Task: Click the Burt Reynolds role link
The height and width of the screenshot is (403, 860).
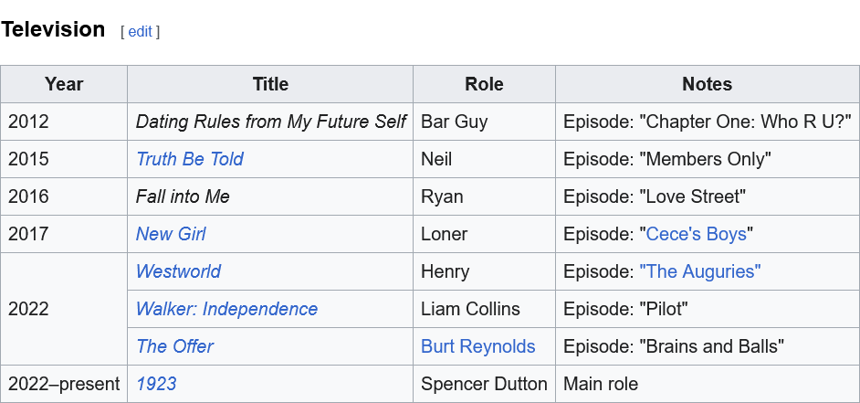Action: pyautogui.click(x=477, y=346)
